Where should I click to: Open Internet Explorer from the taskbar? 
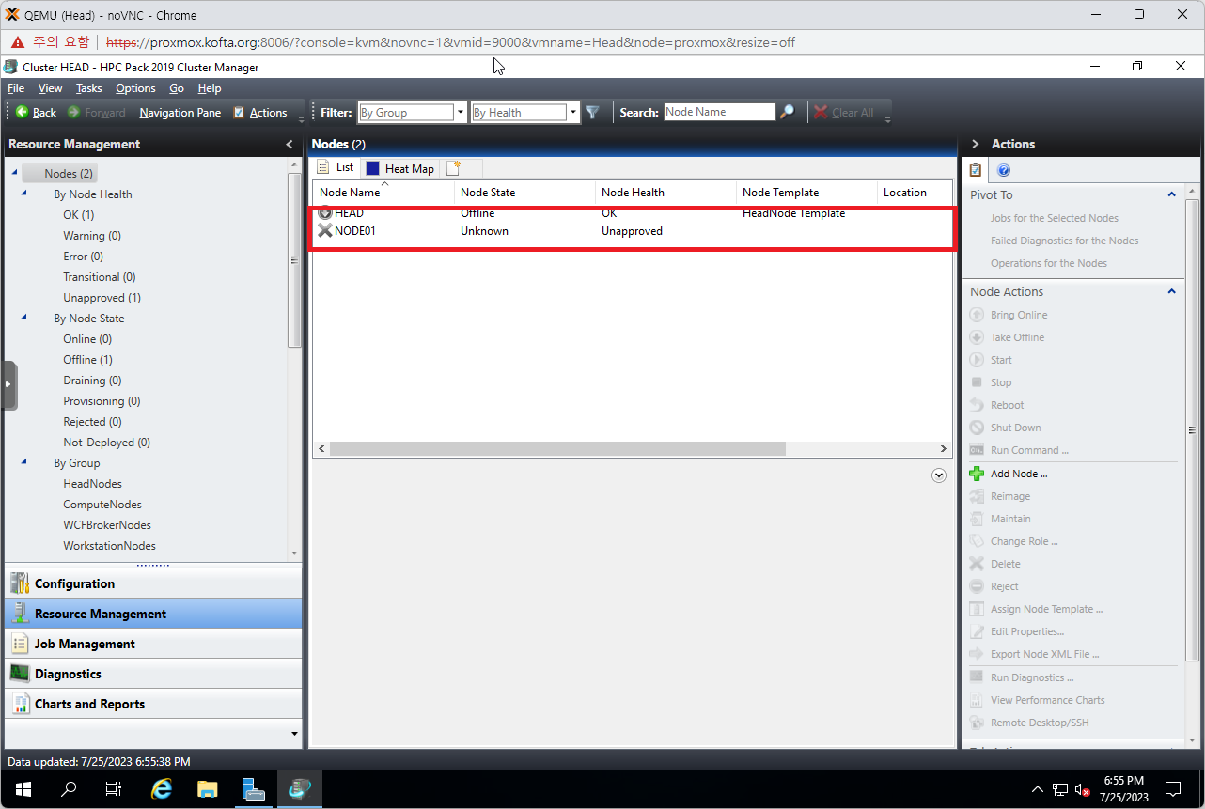[x=162, y=789]
